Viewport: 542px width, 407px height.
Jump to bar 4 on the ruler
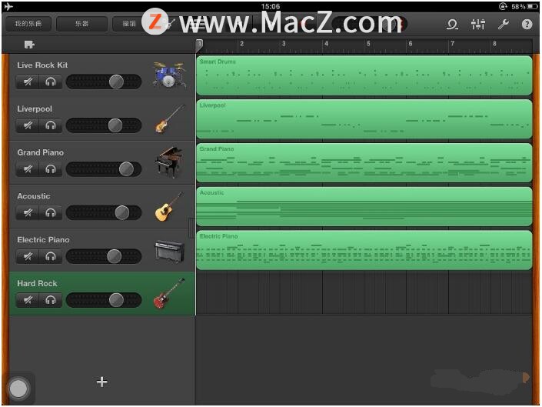326,44
